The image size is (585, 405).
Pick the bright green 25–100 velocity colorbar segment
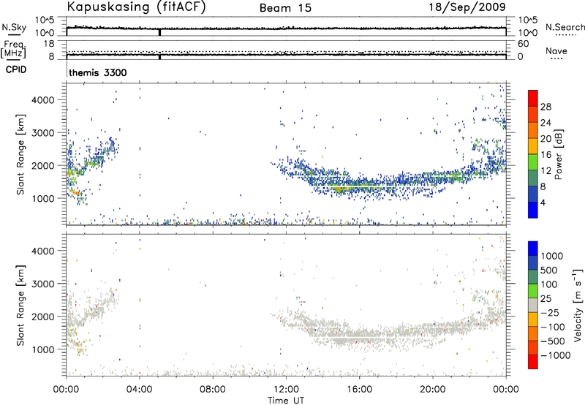[x=533, y=291]
